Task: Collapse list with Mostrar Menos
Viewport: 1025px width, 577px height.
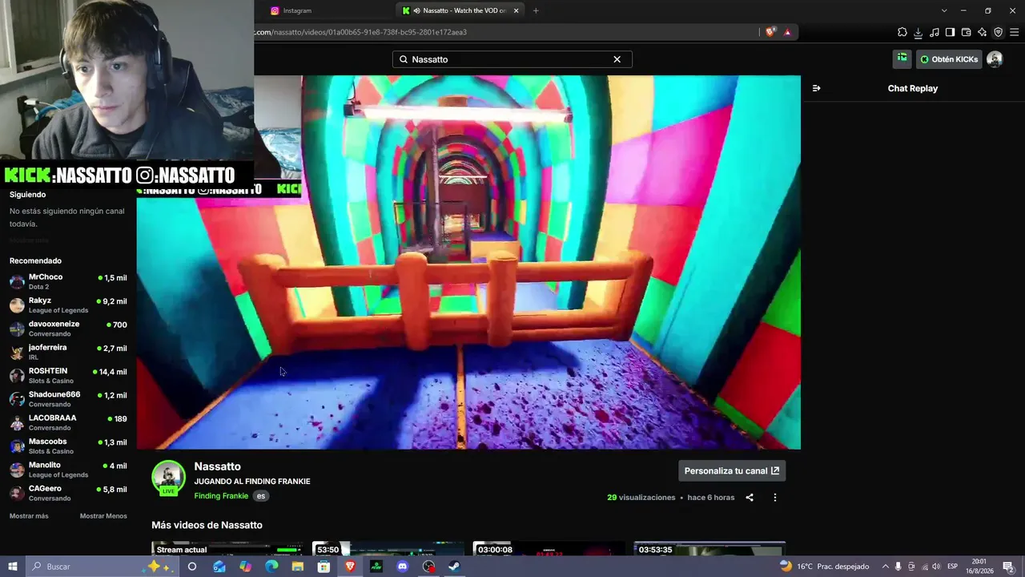Action: coord(103,516)
